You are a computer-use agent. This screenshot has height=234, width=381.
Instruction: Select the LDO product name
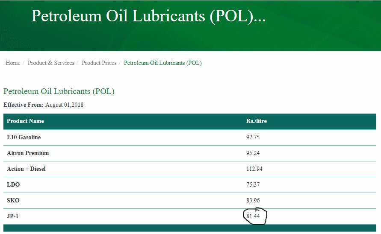tap(13, 184)
